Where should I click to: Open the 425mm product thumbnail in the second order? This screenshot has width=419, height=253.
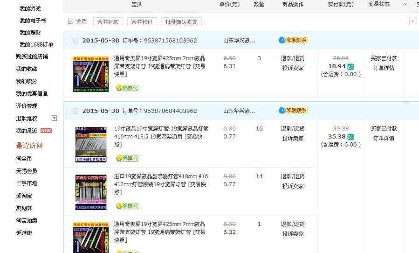click(91, 238)
